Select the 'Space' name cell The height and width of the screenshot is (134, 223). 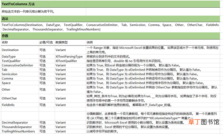[20, 83]
